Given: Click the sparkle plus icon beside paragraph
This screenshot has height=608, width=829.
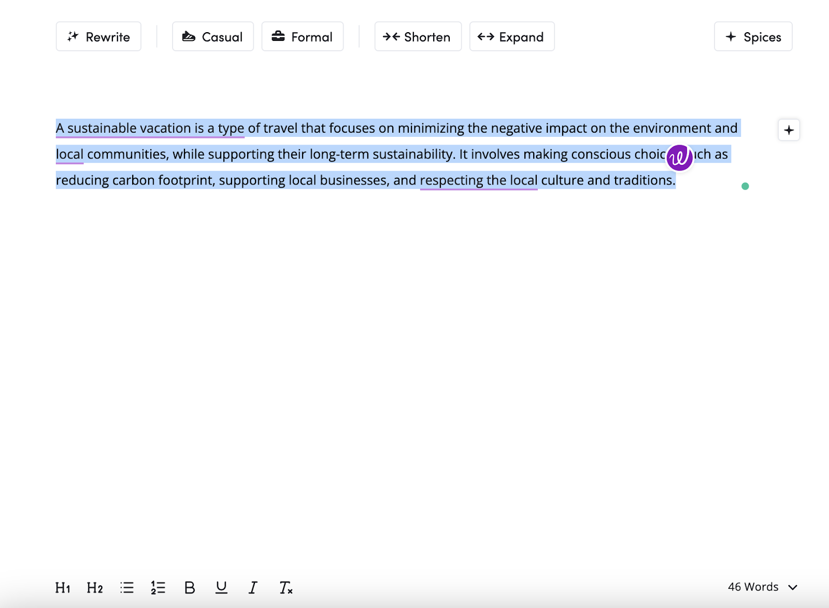Looking at the screenshot, I should [789, 130].
